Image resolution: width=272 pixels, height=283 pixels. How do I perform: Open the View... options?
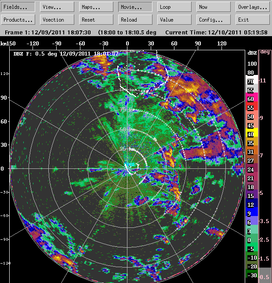click(57, 7)
